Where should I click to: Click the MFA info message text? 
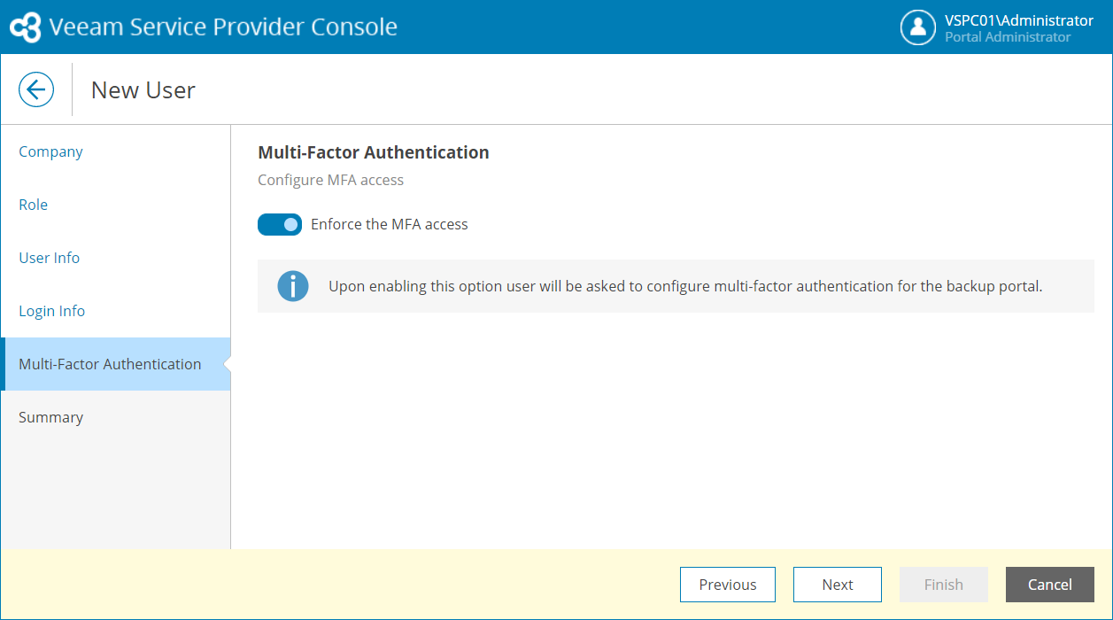685,286
